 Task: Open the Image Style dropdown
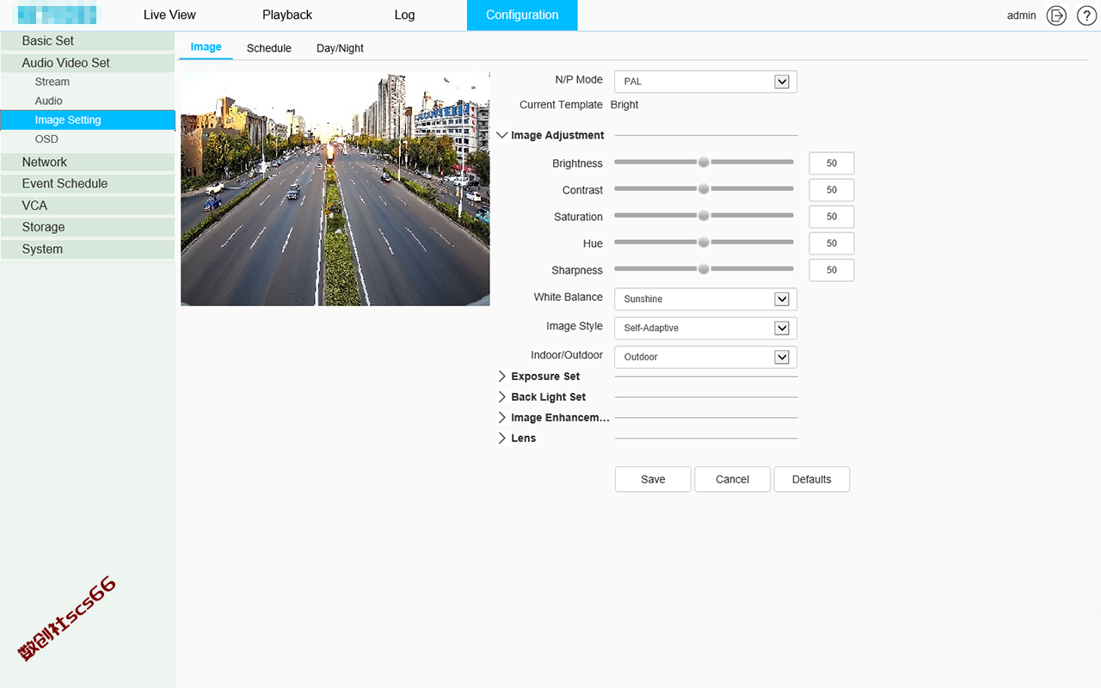[705, 328]
